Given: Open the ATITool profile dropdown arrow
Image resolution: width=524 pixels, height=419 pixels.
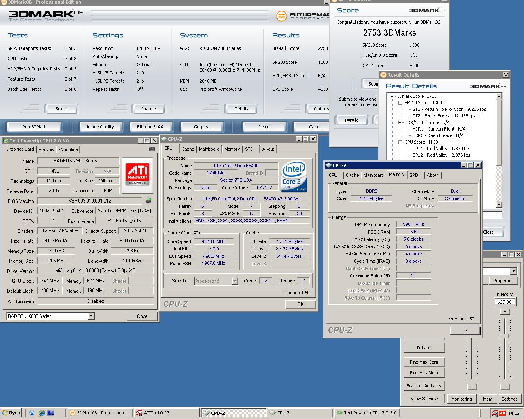Looking at the screenshot, I should coord(513,271).
